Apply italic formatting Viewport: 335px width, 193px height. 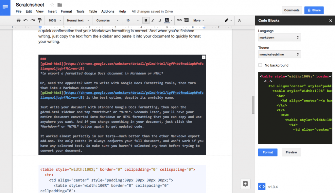153,20
